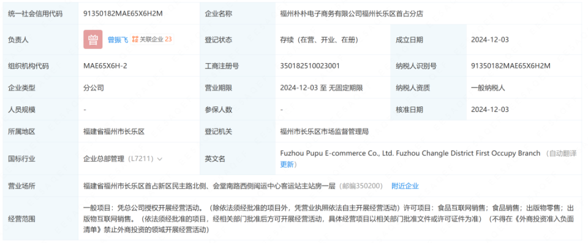Select organization code MAE65X6H-2
The height and width of the screenshot is (243, 588).
click(x=105, y=66)
